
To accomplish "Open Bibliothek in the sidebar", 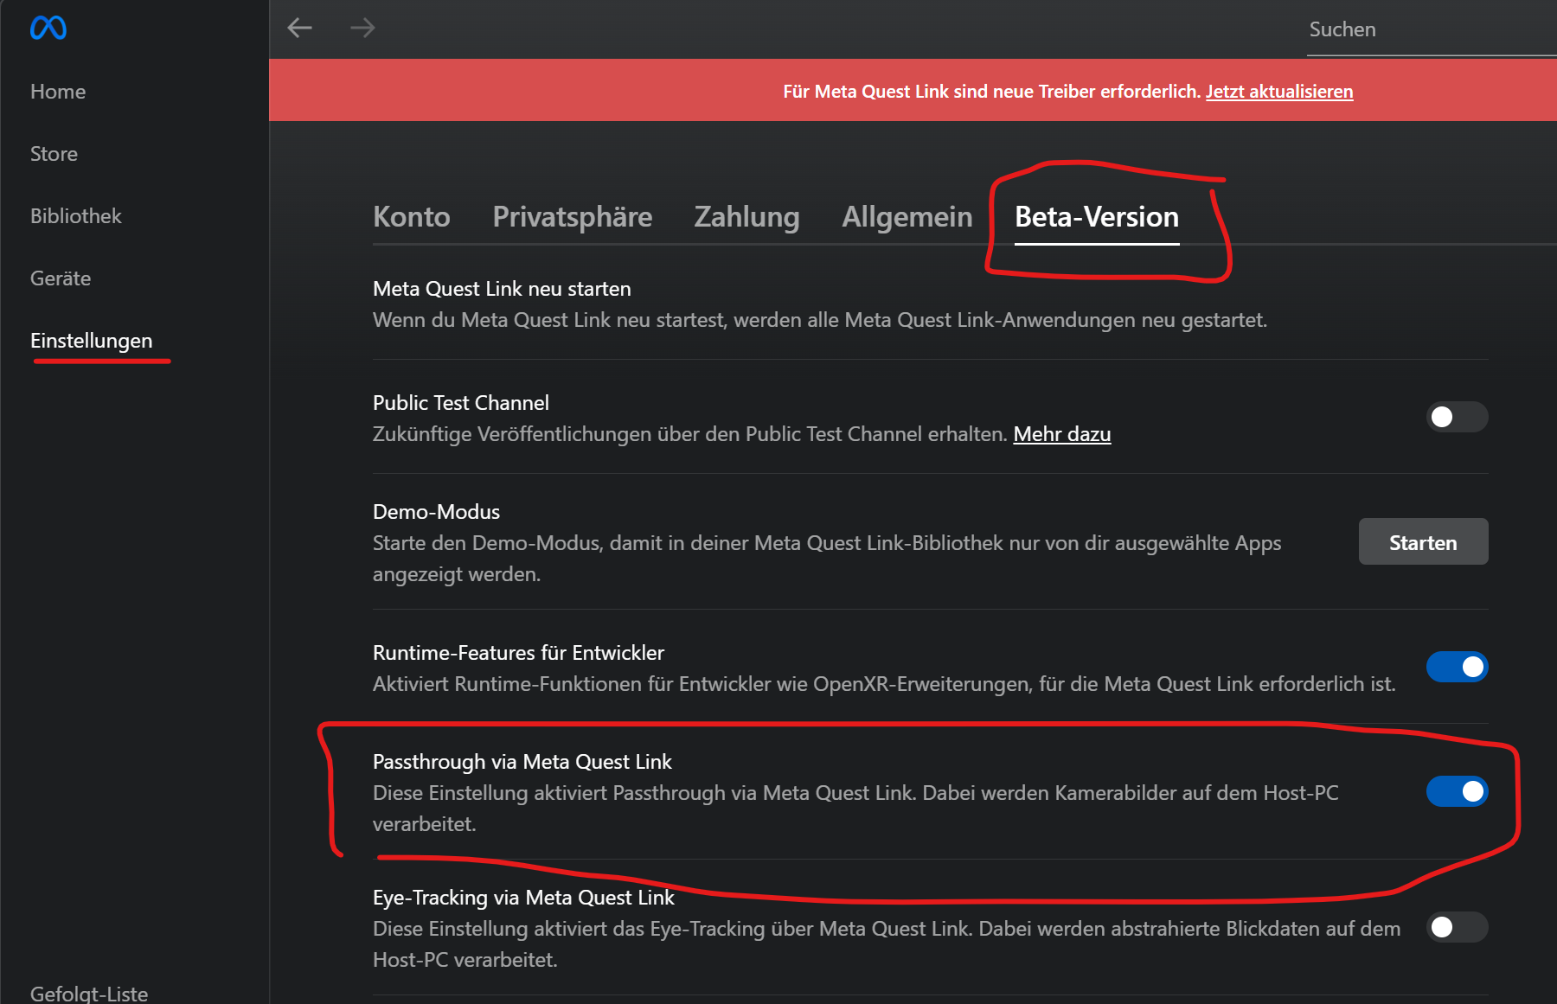I will click(x=76, y=216).
